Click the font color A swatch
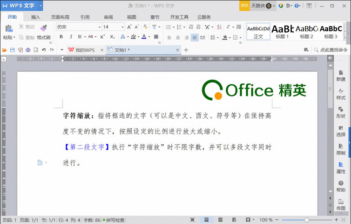This screenshot has height=224, width=351. tap(144, 37)
